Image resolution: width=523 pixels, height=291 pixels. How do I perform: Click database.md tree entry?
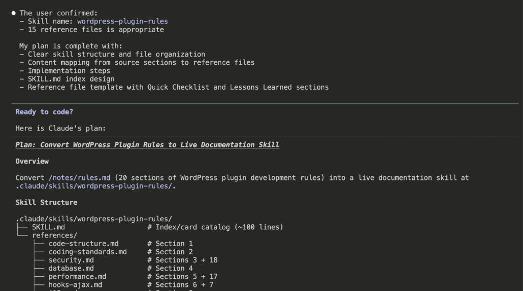[x=71, y=269]
